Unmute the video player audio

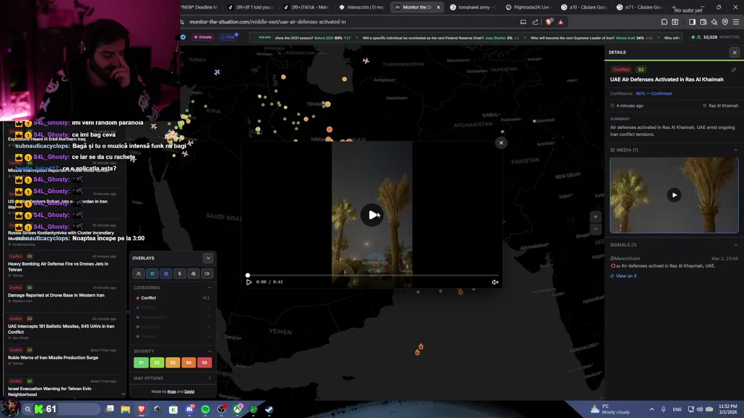495,282
